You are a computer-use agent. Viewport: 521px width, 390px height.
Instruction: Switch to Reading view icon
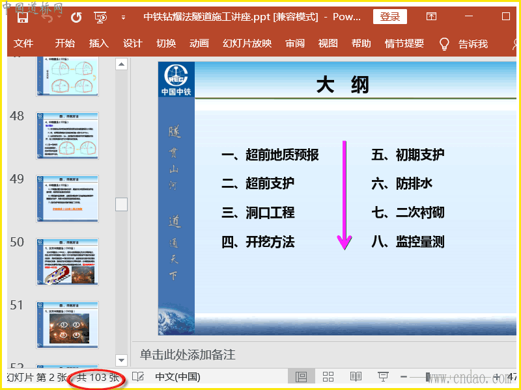pos(356,377)
